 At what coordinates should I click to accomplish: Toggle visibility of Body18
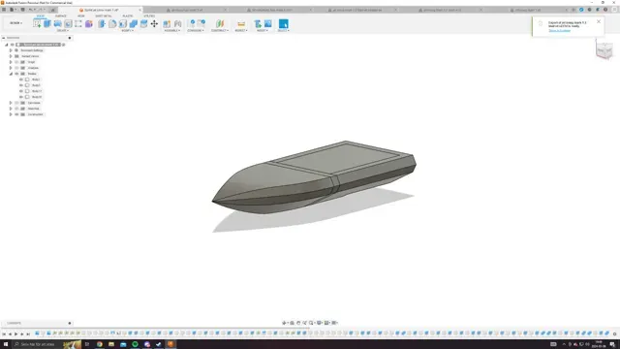(21, 97)
